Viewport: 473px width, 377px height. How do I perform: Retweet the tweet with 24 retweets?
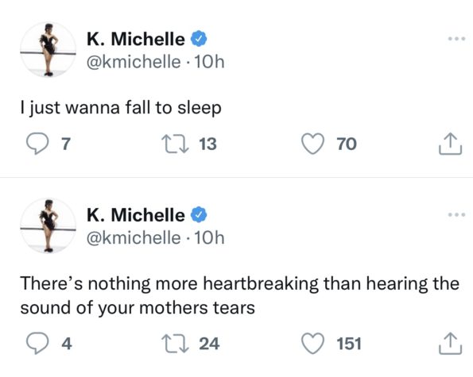coord(175,344)
